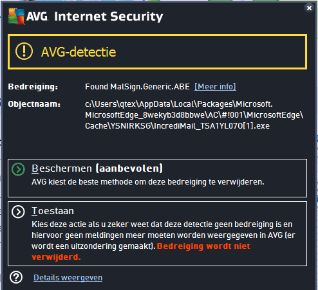
Task: Click the red 'Bedreiging wordt niet verwijderd' warning
Action: pyautogui.click(x=141, y=251)
